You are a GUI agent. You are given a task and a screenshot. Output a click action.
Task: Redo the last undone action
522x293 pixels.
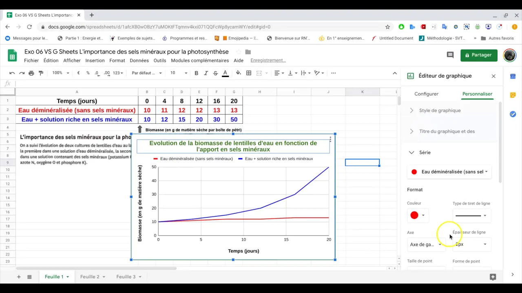click(22, 73)
